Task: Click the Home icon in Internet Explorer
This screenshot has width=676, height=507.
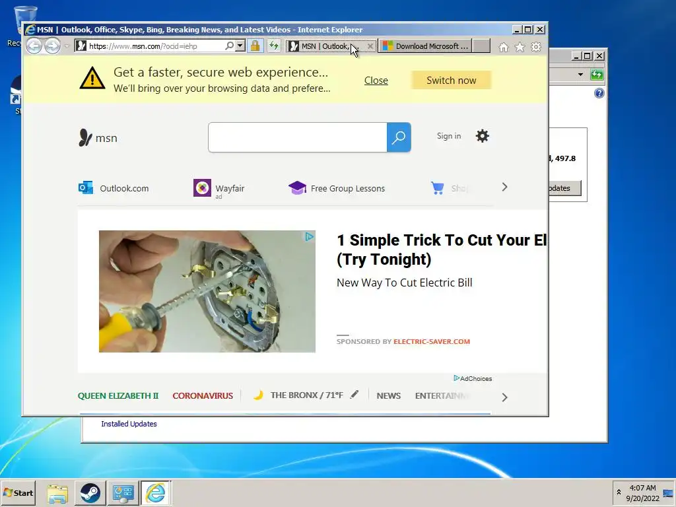Action: point(503,47)
